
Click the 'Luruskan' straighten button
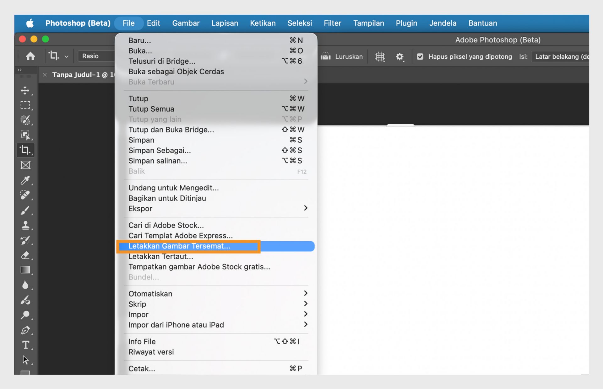[x=342, y=56]
